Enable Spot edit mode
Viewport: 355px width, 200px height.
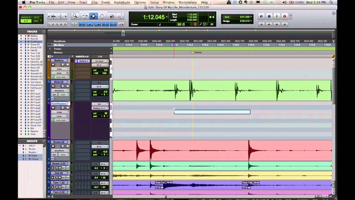pos(37,17)
